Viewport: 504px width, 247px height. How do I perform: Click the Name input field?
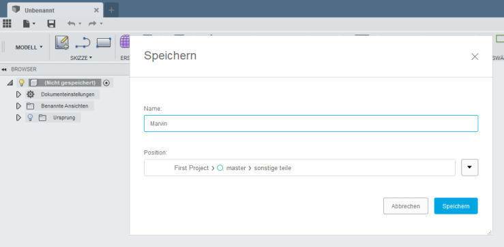pyautogui.click(x=311, y=124)
